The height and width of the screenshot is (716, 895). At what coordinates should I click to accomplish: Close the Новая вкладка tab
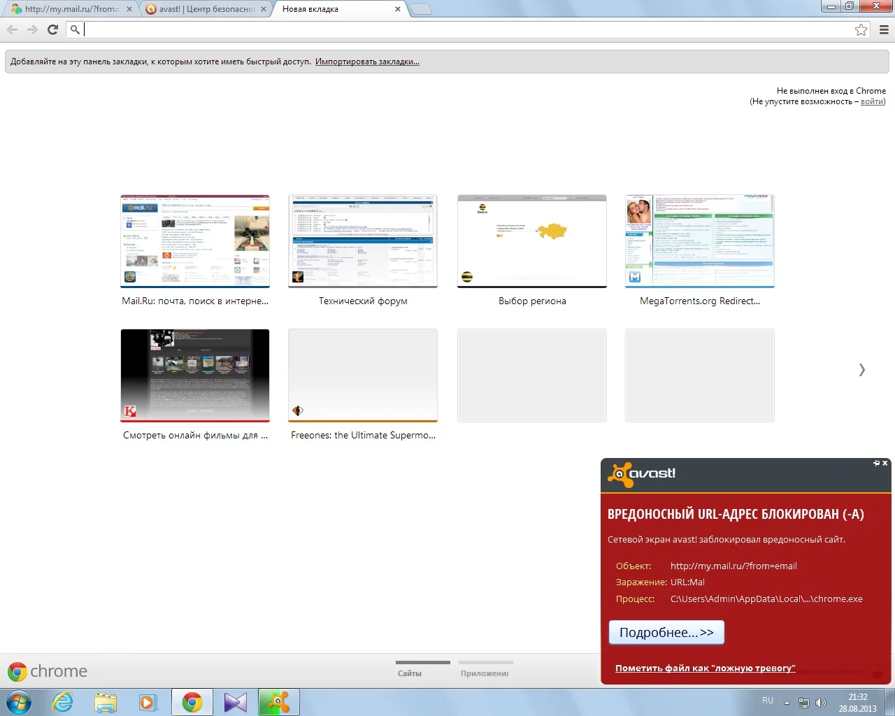(398, 9)
